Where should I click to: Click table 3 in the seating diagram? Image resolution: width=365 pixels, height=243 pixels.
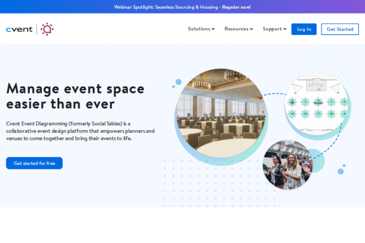tap(305, 102)
